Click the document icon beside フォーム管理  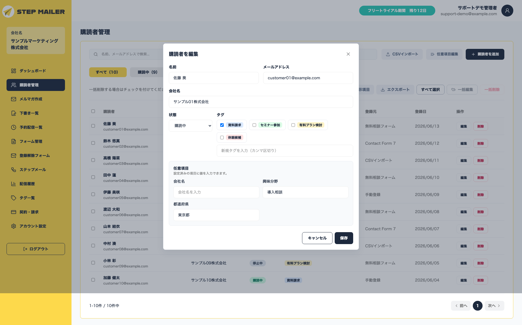tap(14, 141)
